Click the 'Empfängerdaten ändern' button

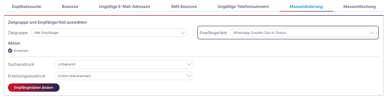pos(34,87)
